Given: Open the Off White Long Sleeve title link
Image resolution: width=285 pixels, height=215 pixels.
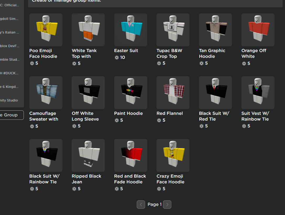Looking at the screenshot, I should coord(85,116).
